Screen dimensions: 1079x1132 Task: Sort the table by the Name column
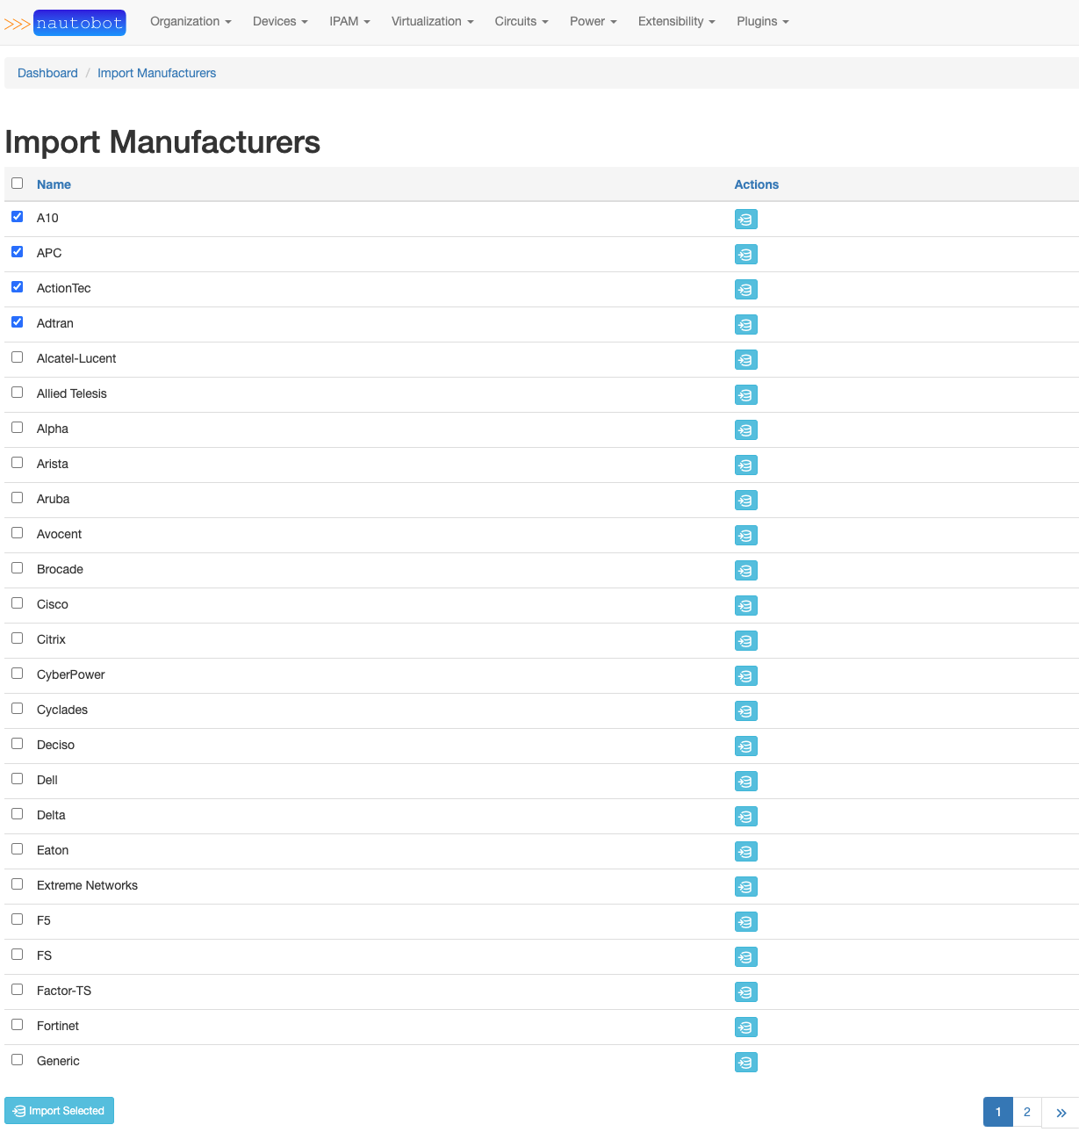pyautogui.click(x=54, y=184)
